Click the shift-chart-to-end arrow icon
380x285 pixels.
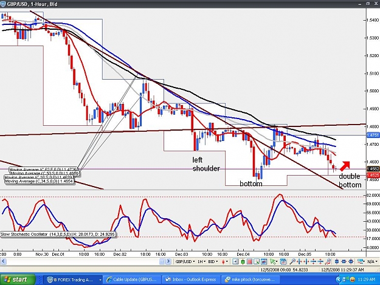(235, 261)
